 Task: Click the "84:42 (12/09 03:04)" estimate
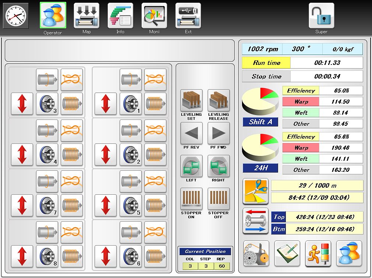(x=317, y=198)
